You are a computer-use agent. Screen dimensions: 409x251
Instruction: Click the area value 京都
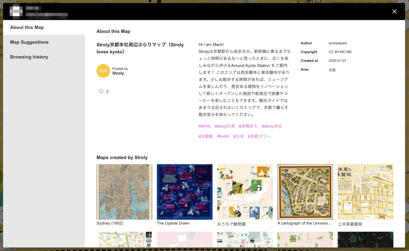332,70
